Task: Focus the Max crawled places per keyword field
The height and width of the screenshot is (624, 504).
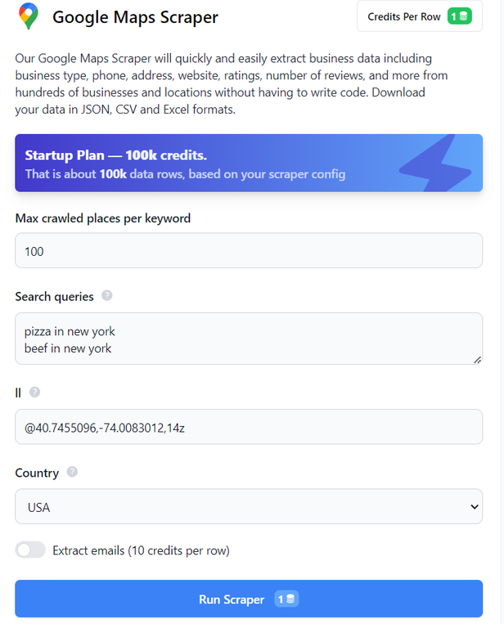Action: [249, 251]
